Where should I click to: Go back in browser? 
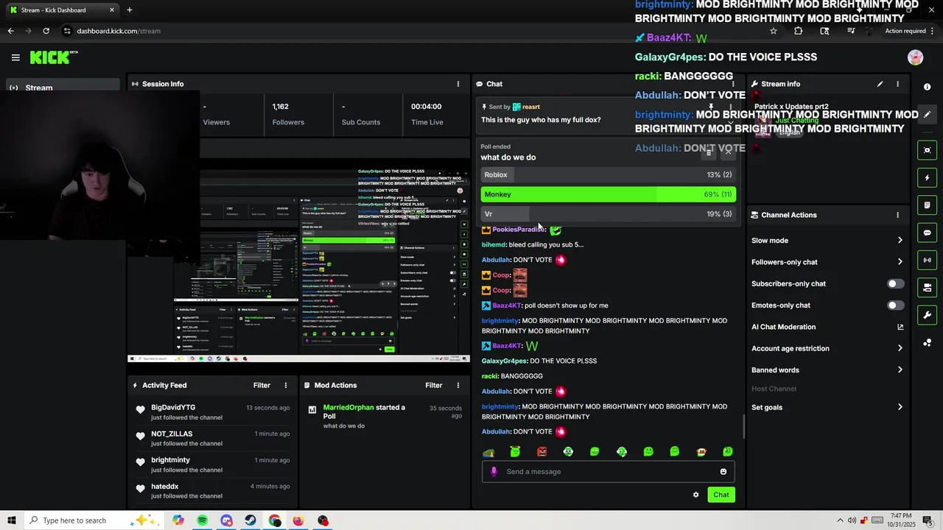pos(10,31)
